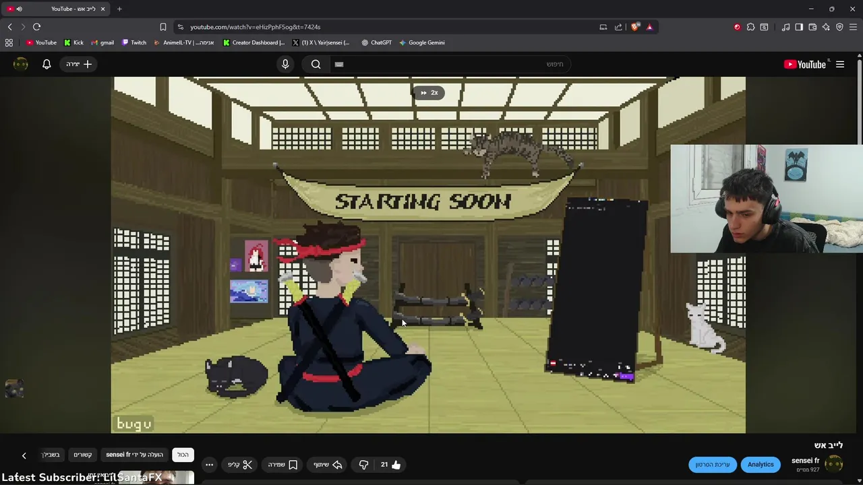The width and height of the screenshot is (863, 485).
Task: Open the Twitch bookmark
Action: (x=133, y=42)
